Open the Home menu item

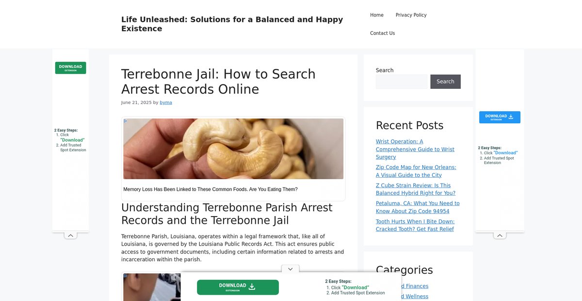click(x=377, y=15)
